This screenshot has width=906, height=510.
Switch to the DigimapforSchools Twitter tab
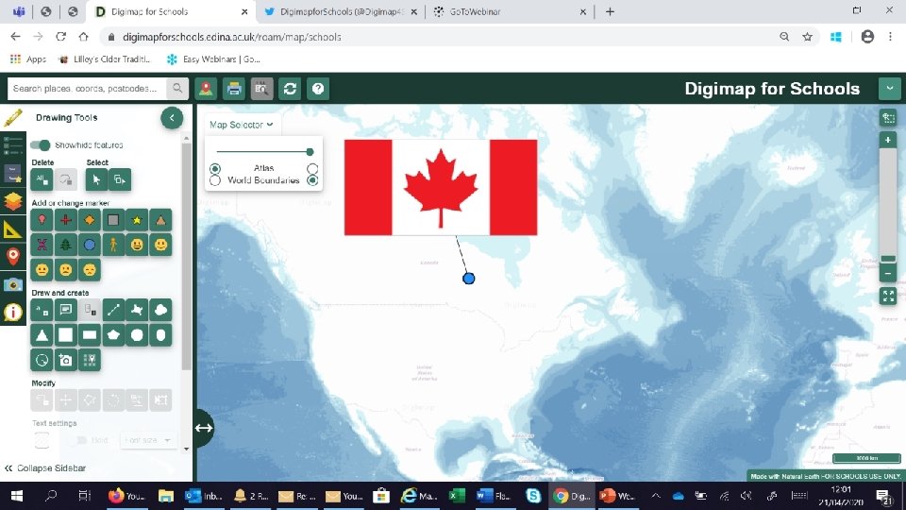pos(341,11)
